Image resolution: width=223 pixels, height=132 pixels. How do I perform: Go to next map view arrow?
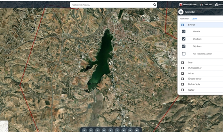click(x=111, y=130)
